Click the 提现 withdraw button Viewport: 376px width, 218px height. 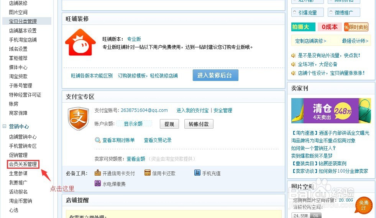[x=169, y=124]
